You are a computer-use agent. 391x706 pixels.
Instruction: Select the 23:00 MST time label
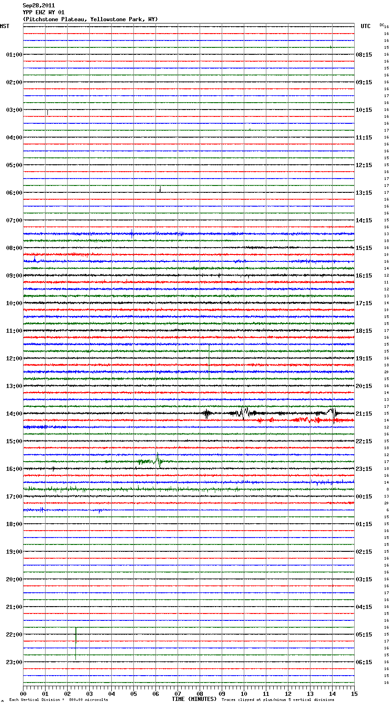coord(14,662)
